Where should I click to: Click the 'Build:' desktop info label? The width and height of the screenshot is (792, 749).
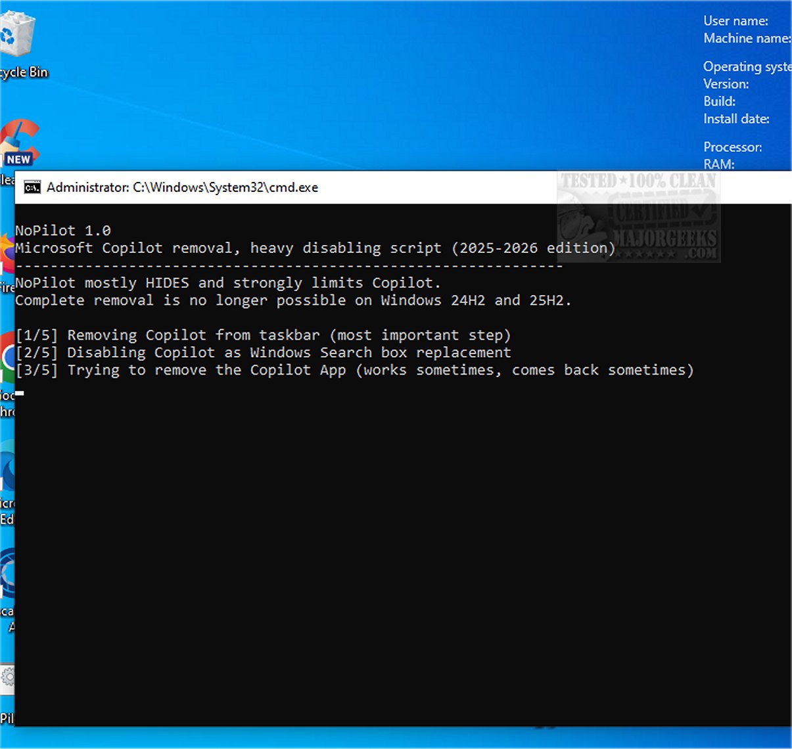point(720,102)
